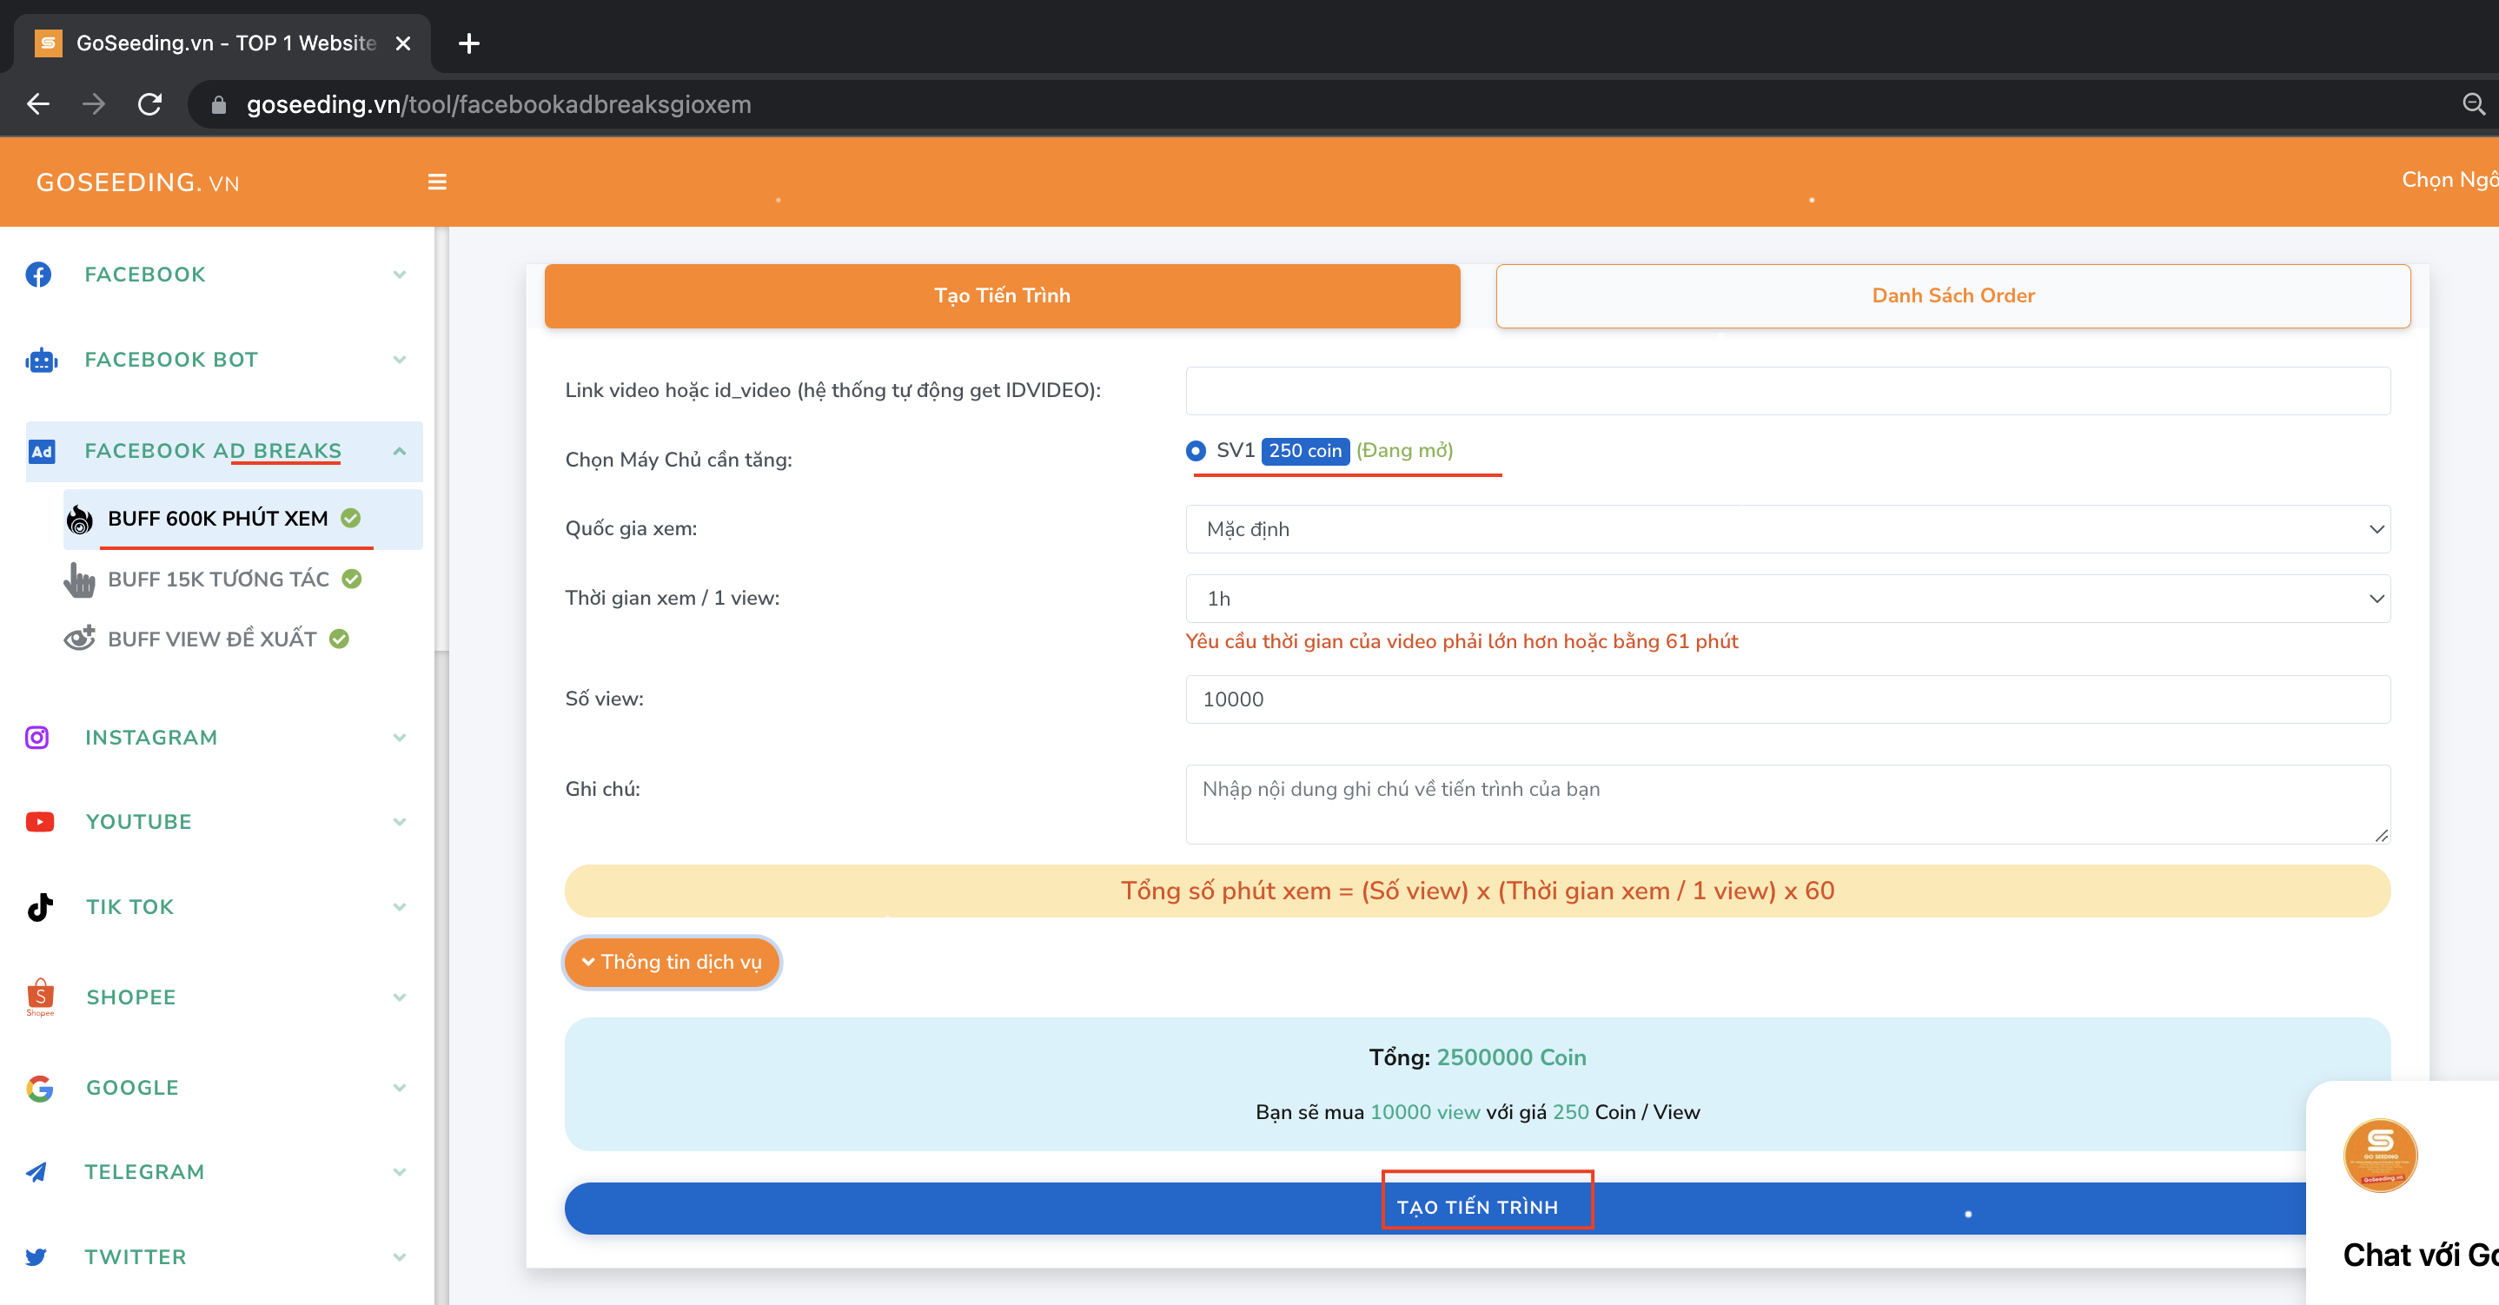Image resolution: width=2499 pixels, height=1305 pixels.
Task: Click the Facebook Bot icon
Action: point(42,360)
